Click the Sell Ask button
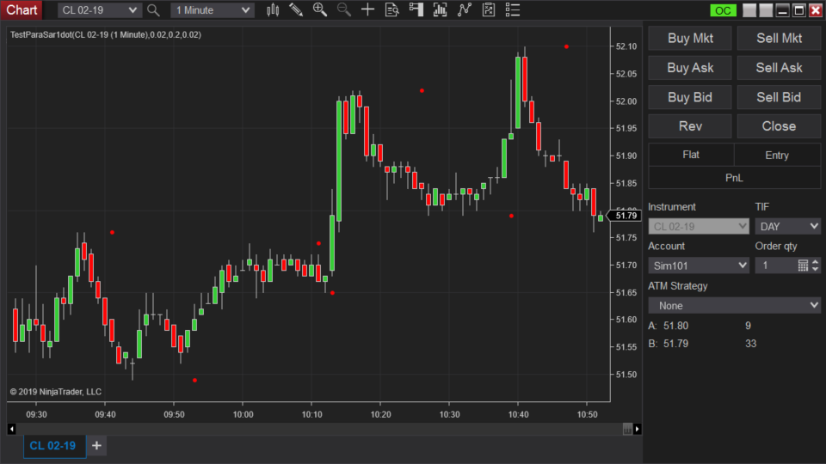Image resolution: width=826 pixels, height=464 pixels. pyautogui.click(x=780, y=68)
